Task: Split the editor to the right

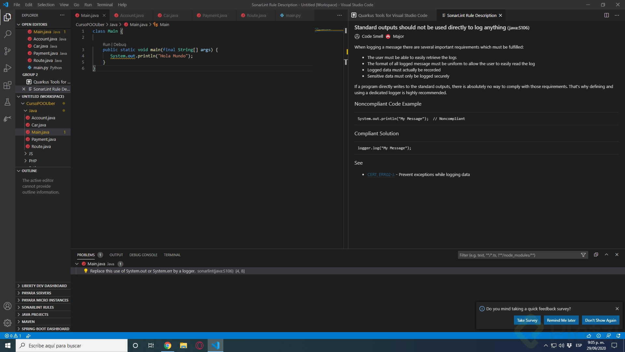Action: coord(606,15)
